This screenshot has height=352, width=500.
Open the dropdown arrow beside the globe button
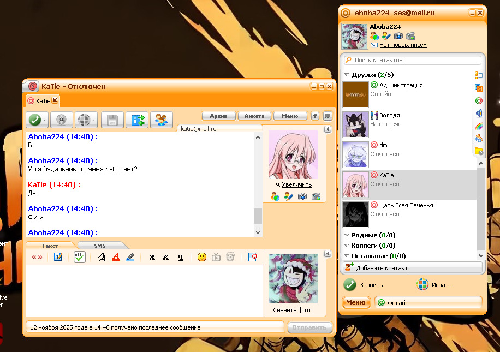click(93, 121)
